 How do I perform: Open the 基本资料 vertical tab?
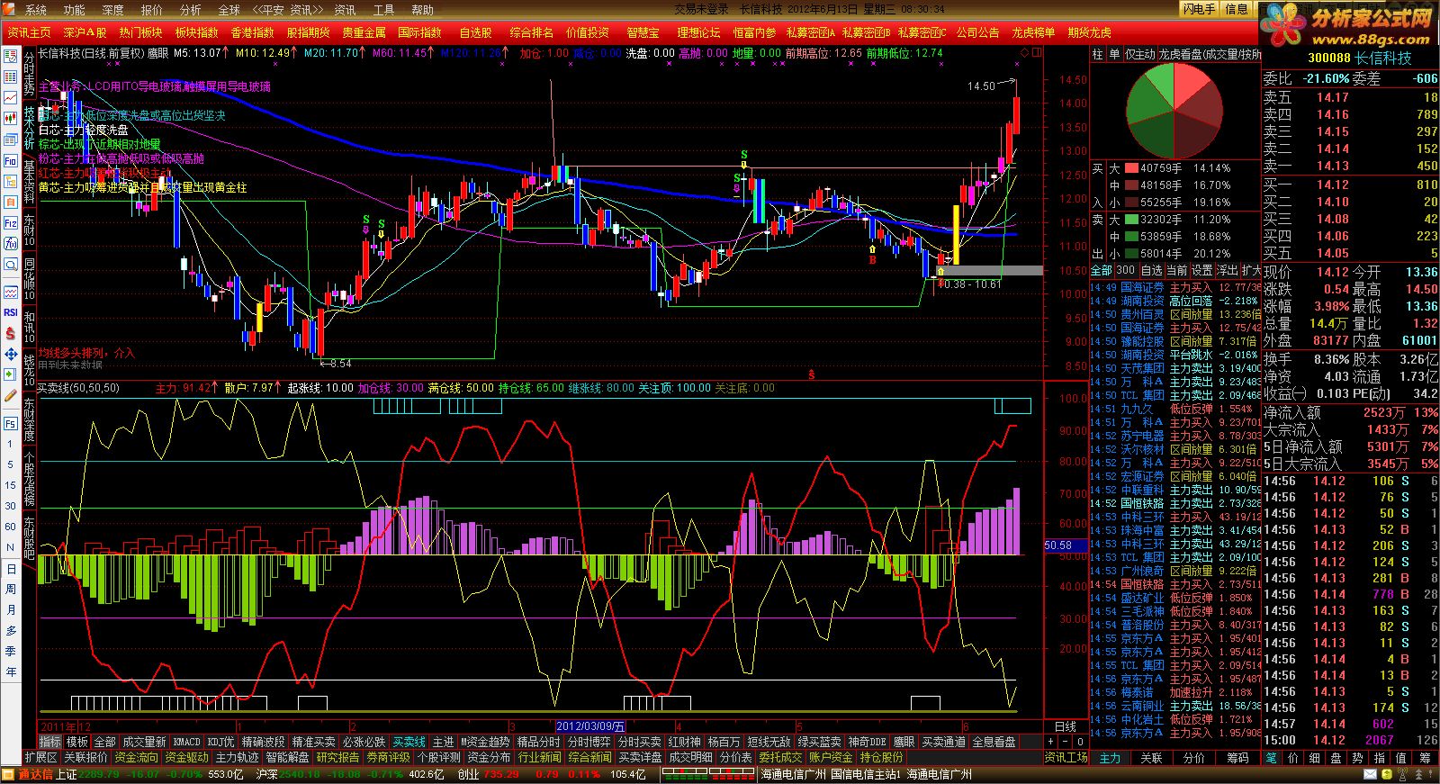tap(29, 182)
